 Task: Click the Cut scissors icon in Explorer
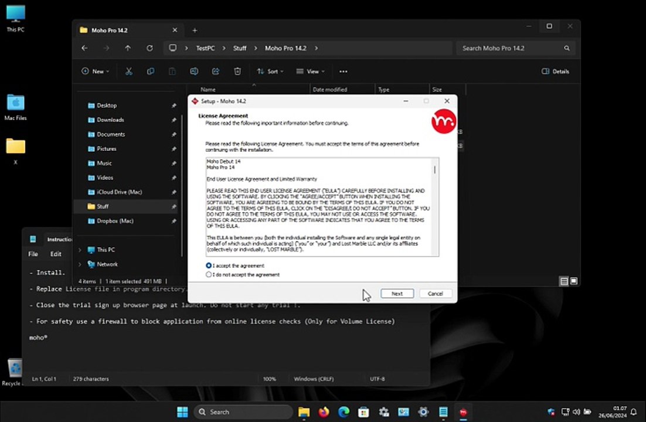[x=129, y=72]
